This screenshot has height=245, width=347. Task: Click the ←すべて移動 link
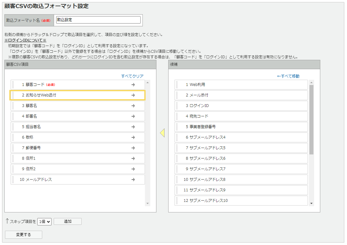tap(288, 76)
